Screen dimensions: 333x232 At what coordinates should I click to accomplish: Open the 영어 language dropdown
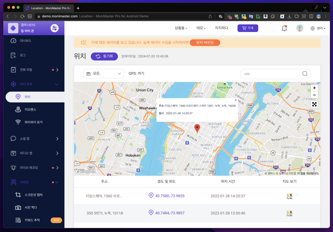coord(318,29)
